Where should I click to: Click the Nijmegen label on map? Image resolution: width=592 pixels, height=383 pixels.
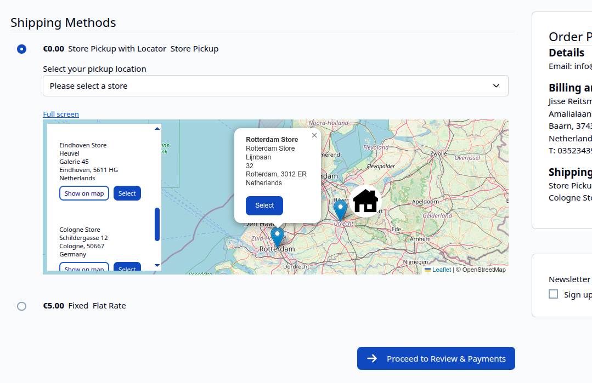click(x=416, y=262)
